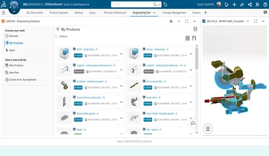
Task: Expand head yoke row chevron
Action: tap(191, 102)
